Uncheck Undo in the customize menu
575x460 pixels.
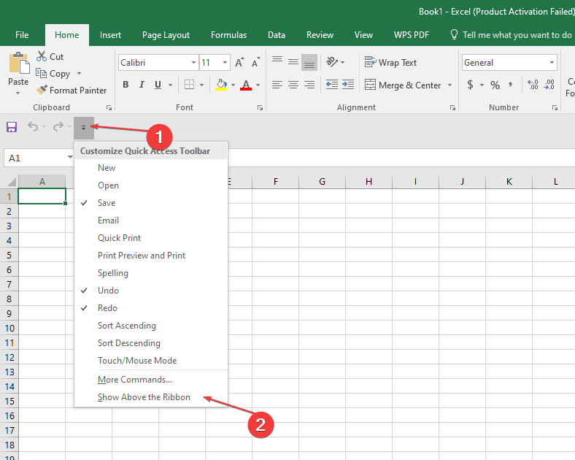(108, 291)
